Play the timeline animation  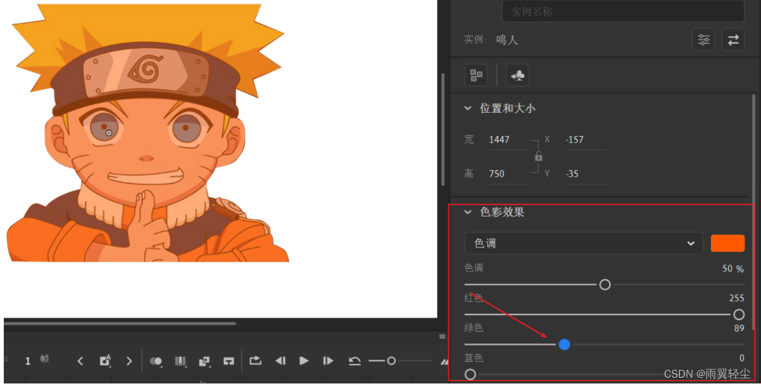(x=304, y=361)
